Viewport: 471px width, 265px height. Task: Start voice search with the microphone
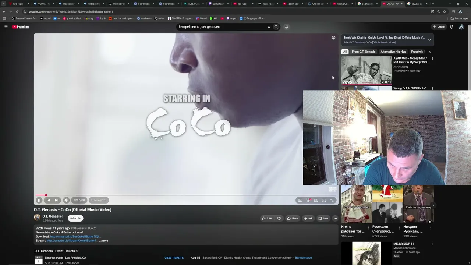pos(286,27)
